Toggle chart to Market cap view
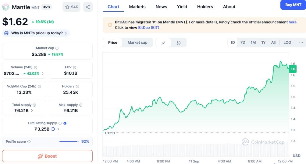This screenshot has width=306, height=164. (137, 43)
